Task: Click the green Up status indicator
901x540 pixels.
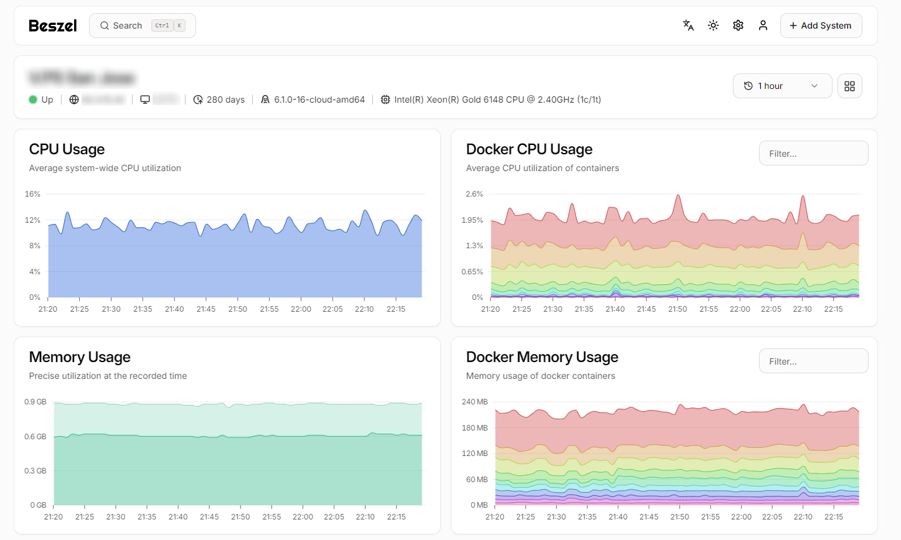Action: 34,100
